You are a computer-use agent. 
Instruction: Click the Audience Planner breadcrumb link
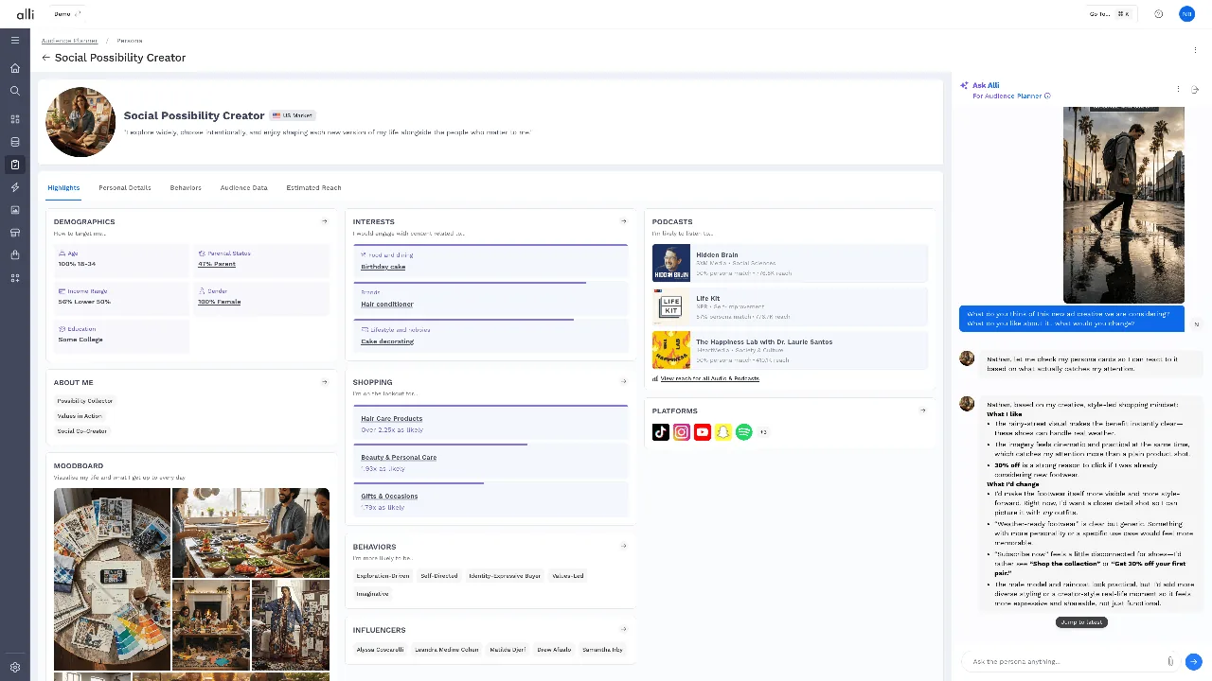point(69,41)
